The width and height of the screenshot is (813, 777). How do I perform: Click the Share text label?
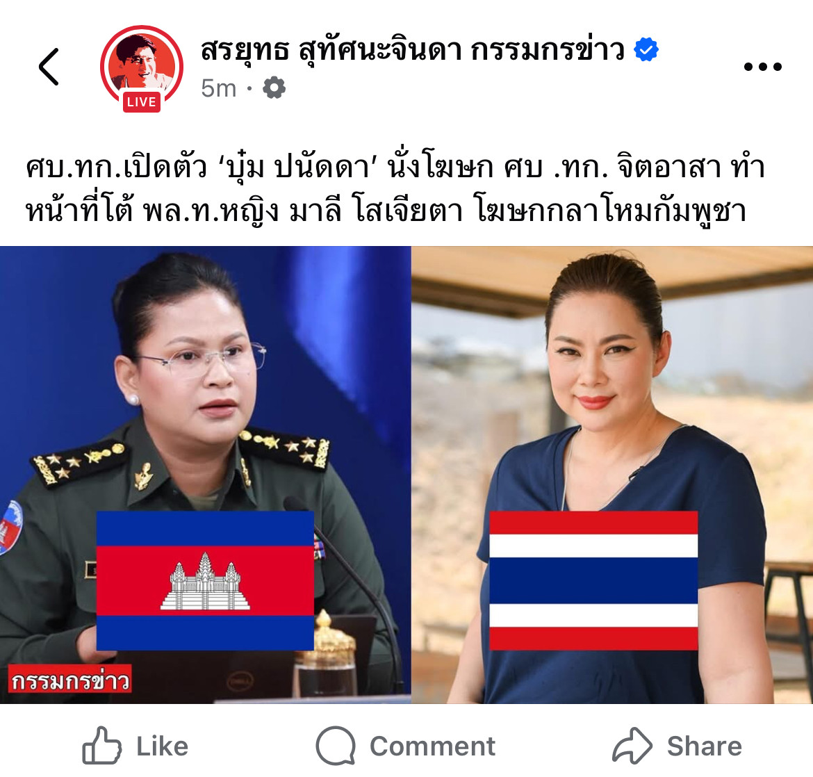click(704, 746)
